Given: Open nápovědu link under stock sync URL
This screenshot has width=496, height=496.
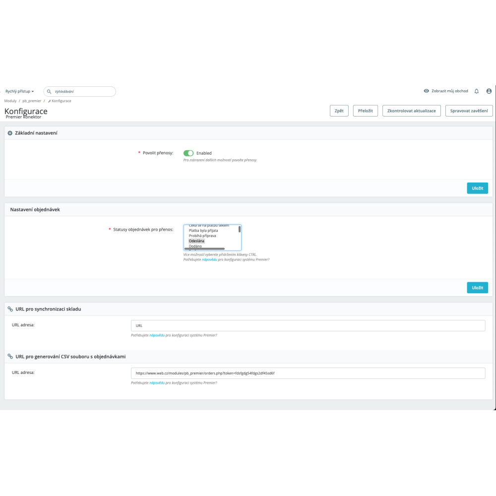Looking at the screenshot, I should coord(157,335).
